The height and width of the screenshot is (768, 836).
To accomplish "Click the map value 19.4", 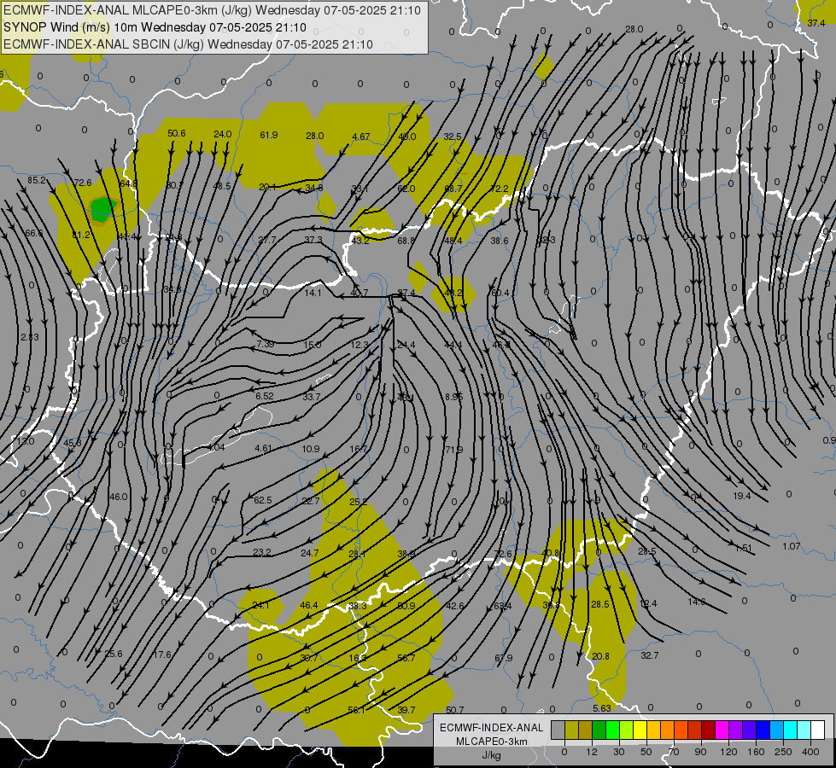I will [741, 496].
